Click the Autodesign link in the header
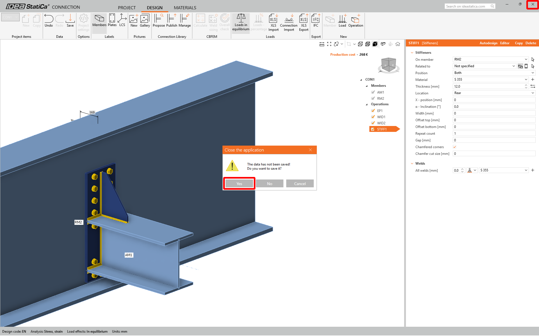This screenshot has width=539, height=336. (488, 43)
